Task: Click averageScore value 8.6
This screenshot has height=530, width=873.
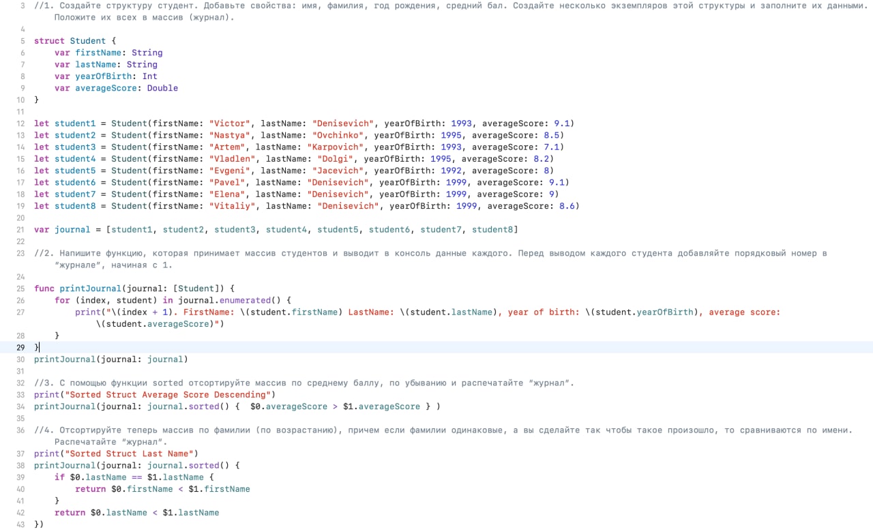Action: [567, 206]
